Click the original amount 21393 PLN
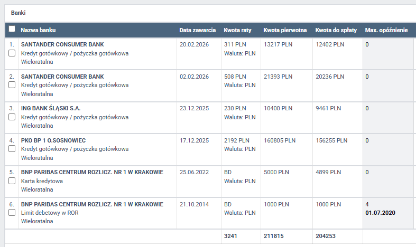This screenshot has height=247, width=416. [278, 77]
